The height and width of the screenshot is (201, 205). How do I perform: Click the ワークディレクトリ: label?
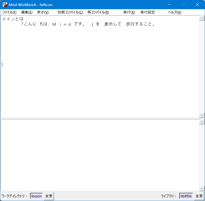14,196
